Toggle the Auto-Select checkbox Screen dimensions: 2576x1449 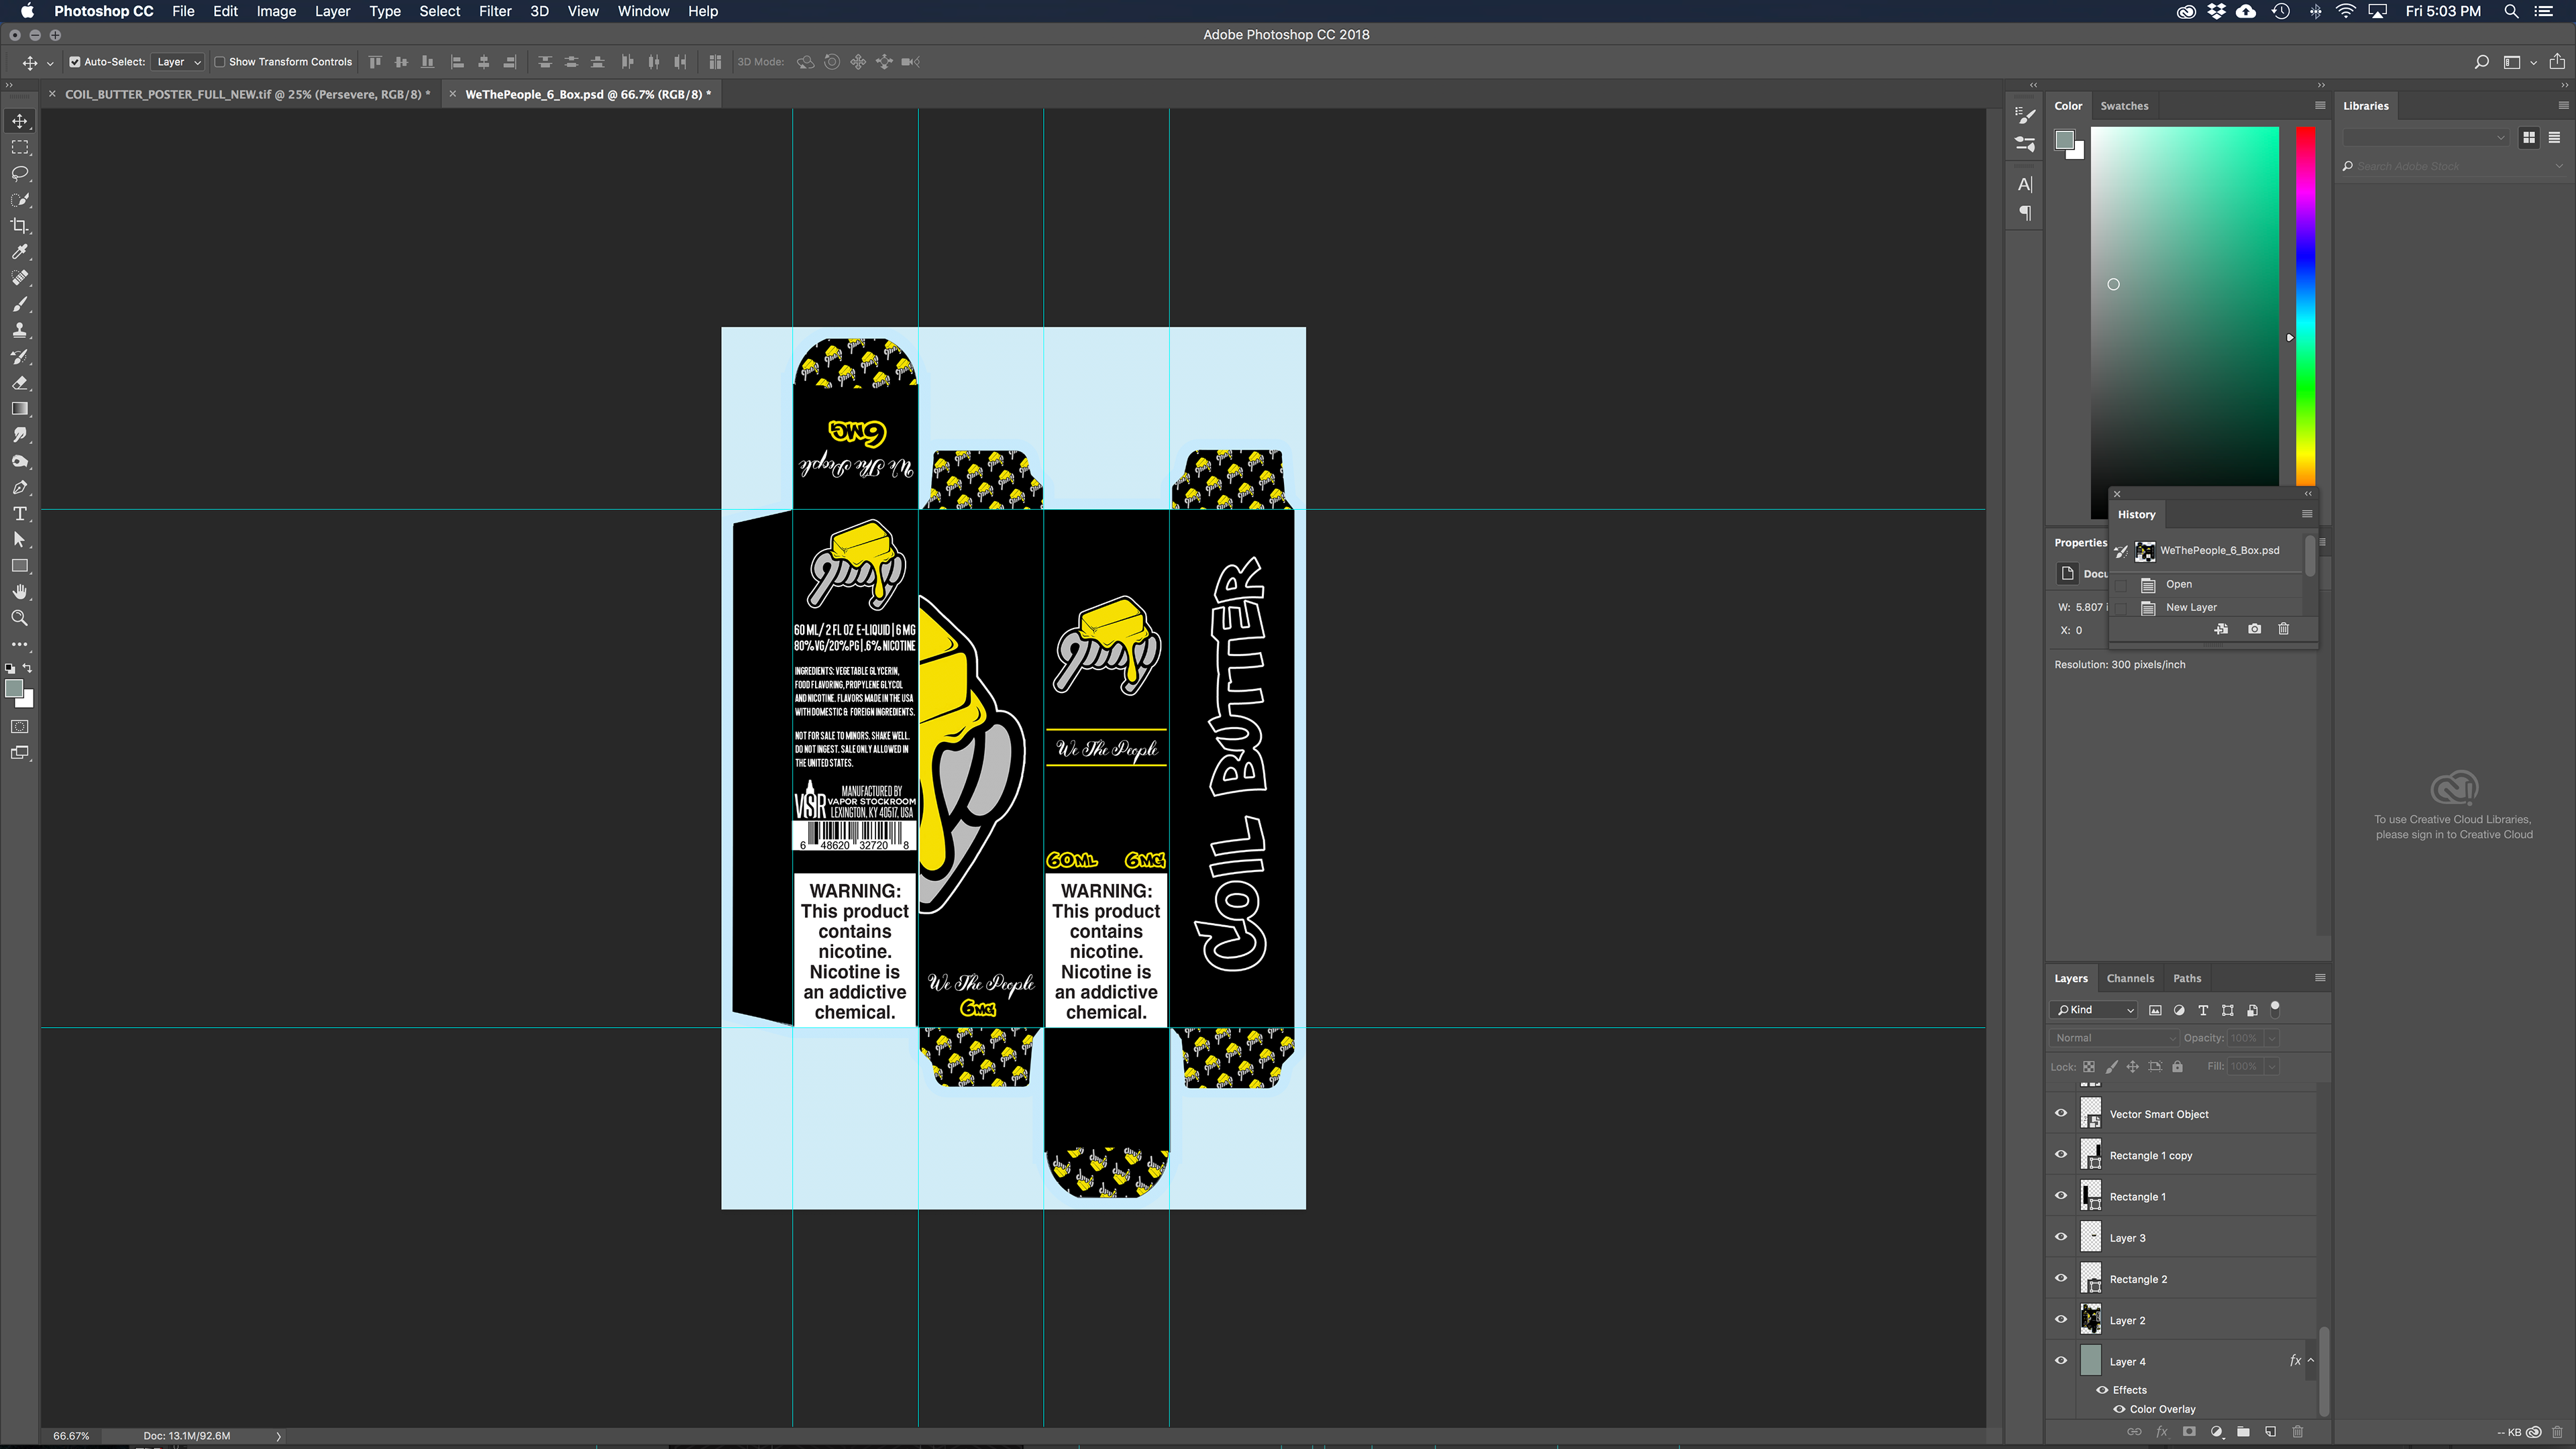coord(75,62)
